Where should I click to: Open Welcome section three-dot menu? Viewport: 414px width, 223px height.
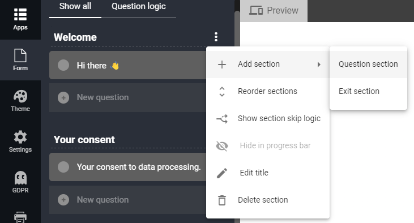pyautogui.click(x=216, y=37)
